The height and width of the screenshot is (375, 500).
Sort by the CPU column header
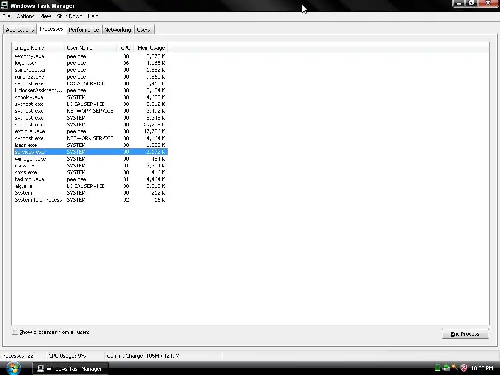(125, 48)
